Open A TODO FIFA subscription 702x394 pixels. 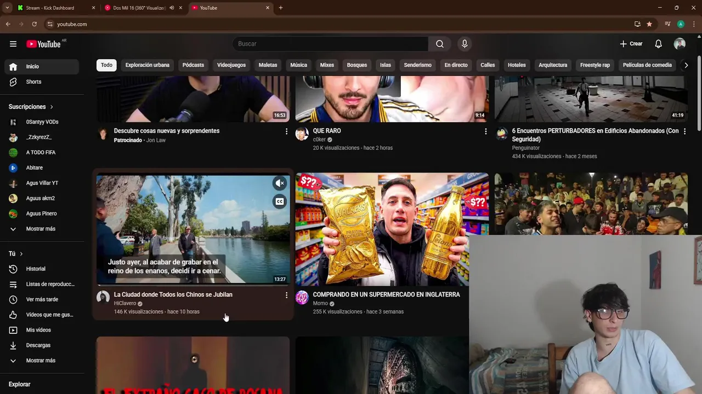click(x=42, y=153)
